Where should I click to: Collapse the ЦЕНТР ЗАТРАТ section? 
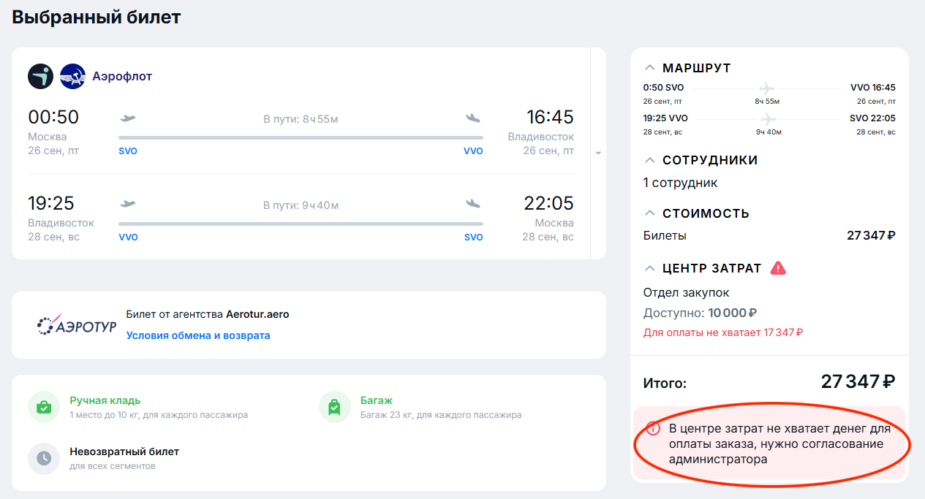(x=649, y=268)
